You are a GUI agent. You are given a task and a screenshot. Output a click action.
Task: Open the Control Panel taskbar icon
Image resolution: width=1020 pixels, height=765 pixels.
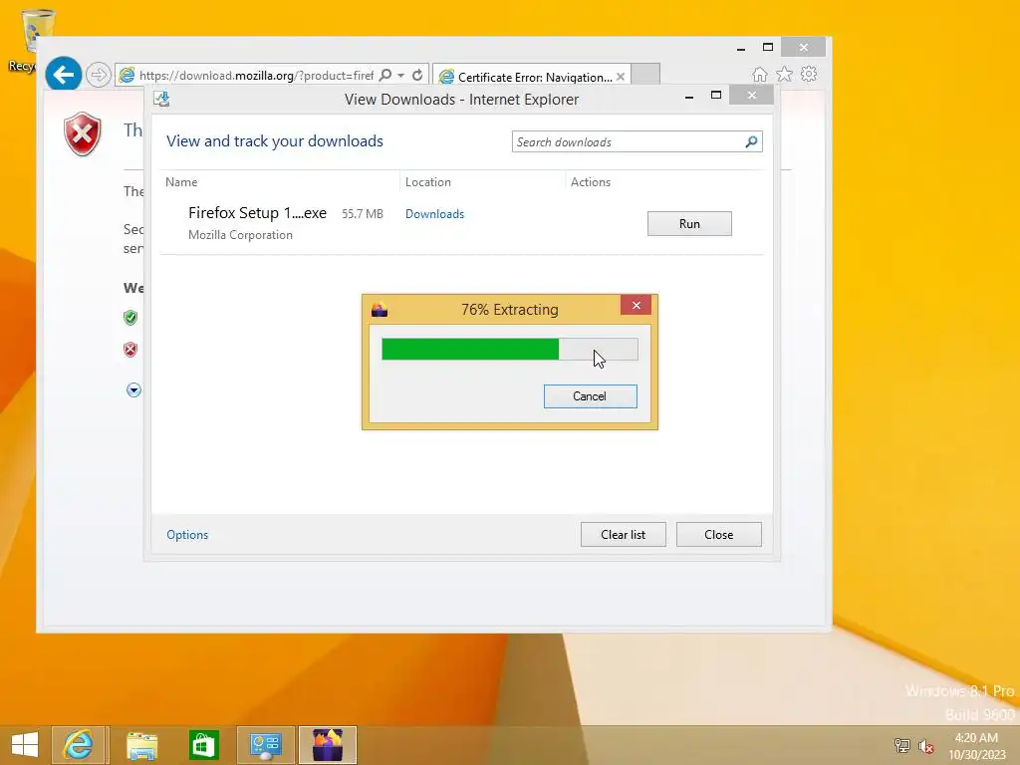[265, 745]
